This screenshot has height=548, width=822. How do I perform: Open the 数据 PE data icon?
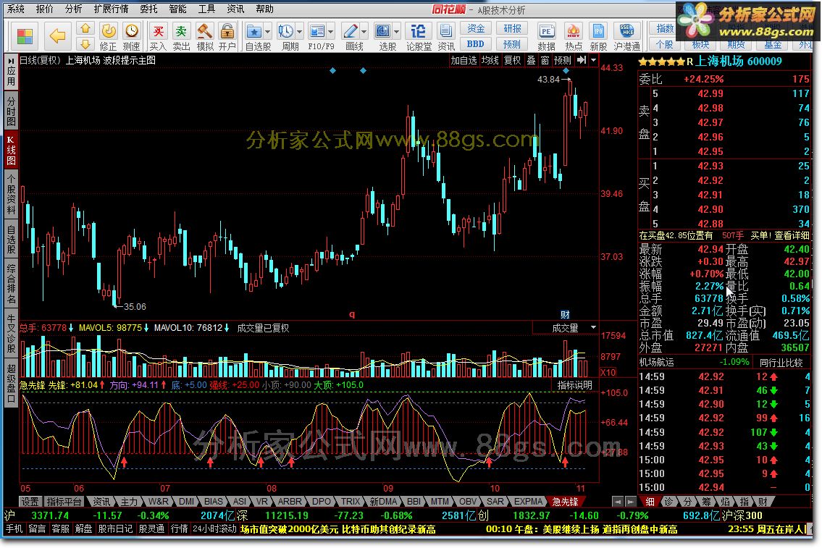click(546, 37)
